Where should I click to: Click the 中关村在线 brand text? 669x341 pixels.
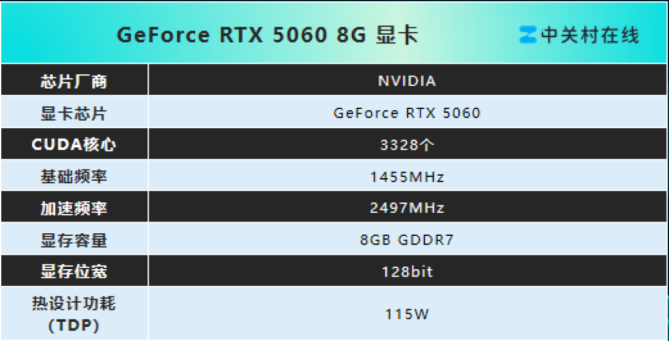point(590,35)
